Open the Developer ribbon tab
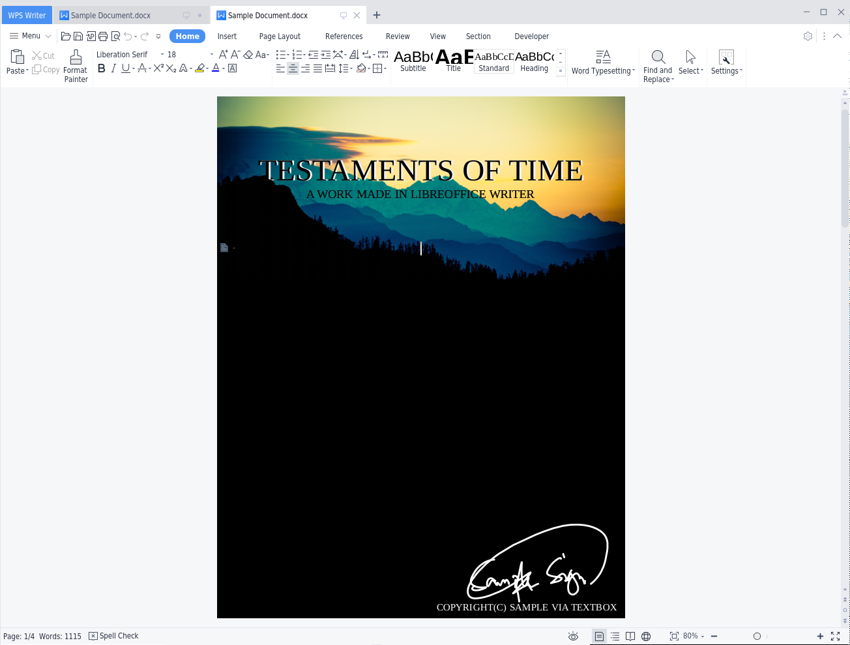The height and width of the screenshot is (645, 850). point(531,36)
